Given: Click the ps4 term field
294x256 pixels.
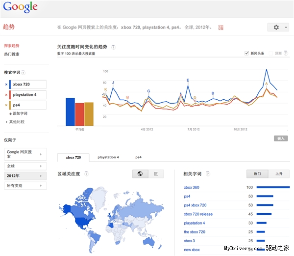Looking at the screenshot, I should 28,105.
